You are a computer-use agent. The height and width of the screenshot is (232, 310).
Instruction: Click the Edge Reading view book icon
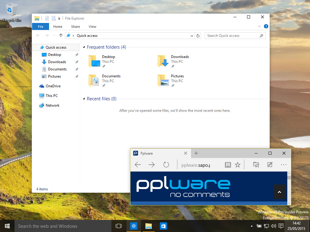(228, 165)
